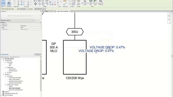Click the Join geometry tool
The image size is (173, 97).
click(x=23, y=5)
